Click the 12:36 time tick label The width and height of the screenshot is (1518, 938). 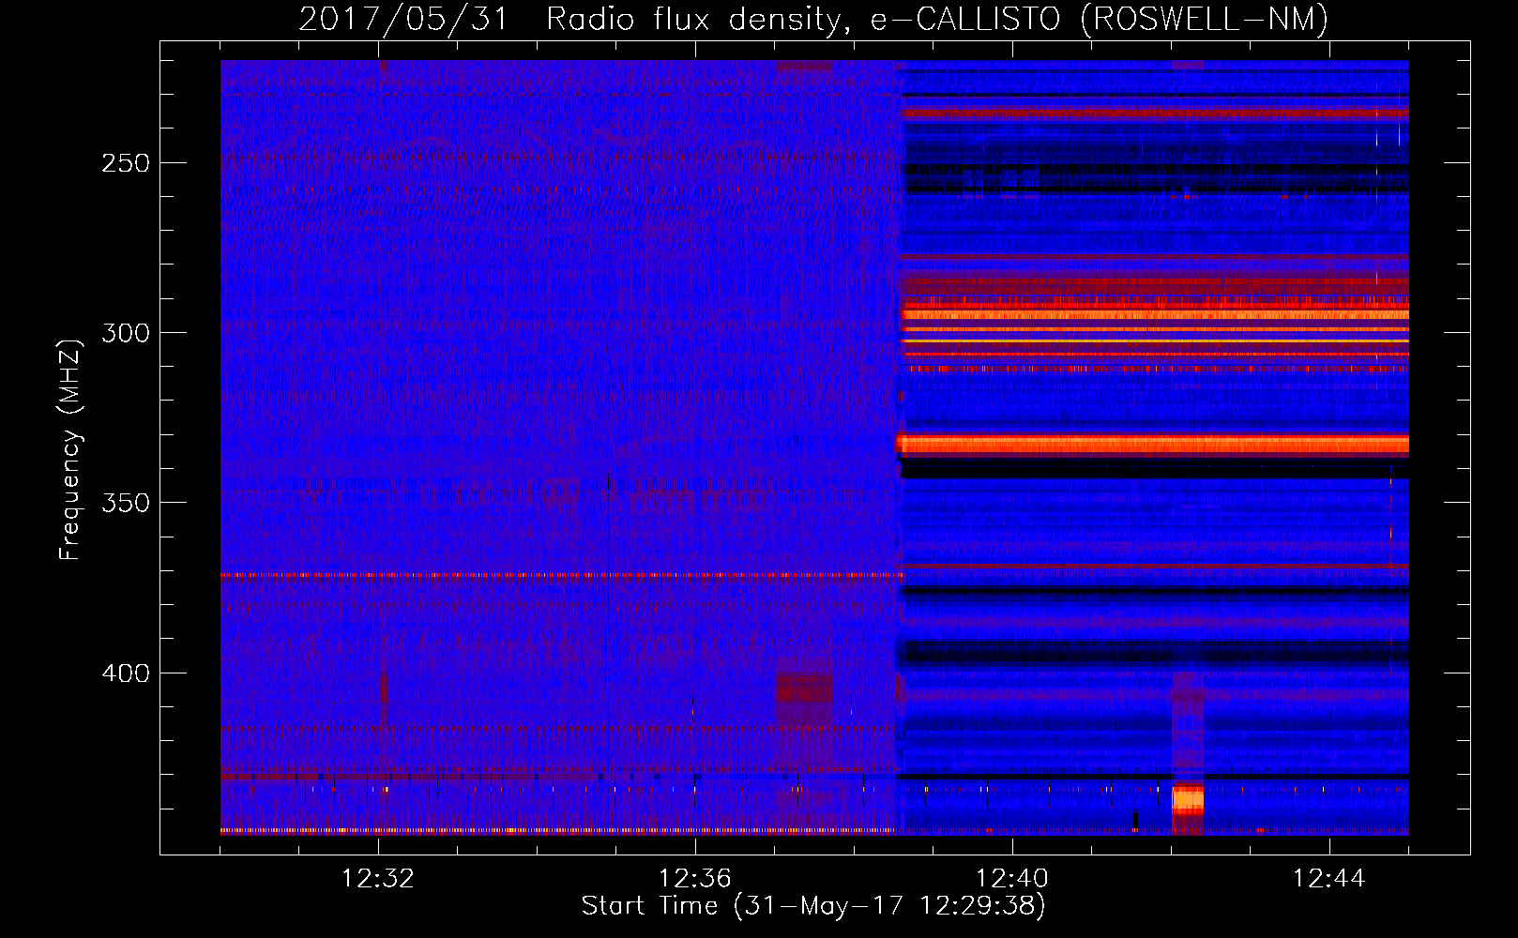click(x=695, y=879)
